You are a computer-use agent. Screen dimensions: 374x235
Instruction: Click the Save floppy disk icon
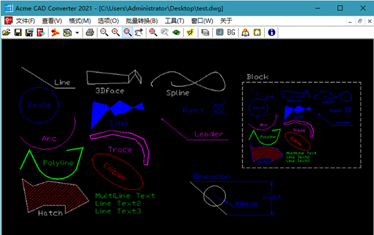tap(18, 32)
